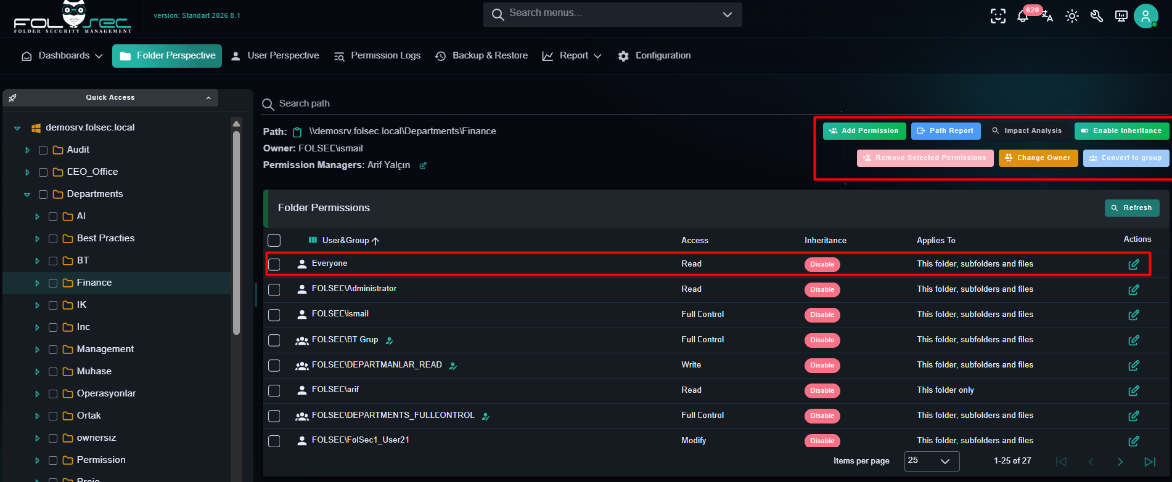Run Impact Analysis

pyautogui.click(x=1027, y=131)
